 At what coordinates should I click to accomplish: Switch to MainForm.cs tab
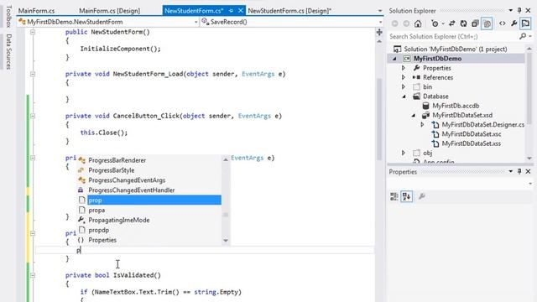[36, 11]
